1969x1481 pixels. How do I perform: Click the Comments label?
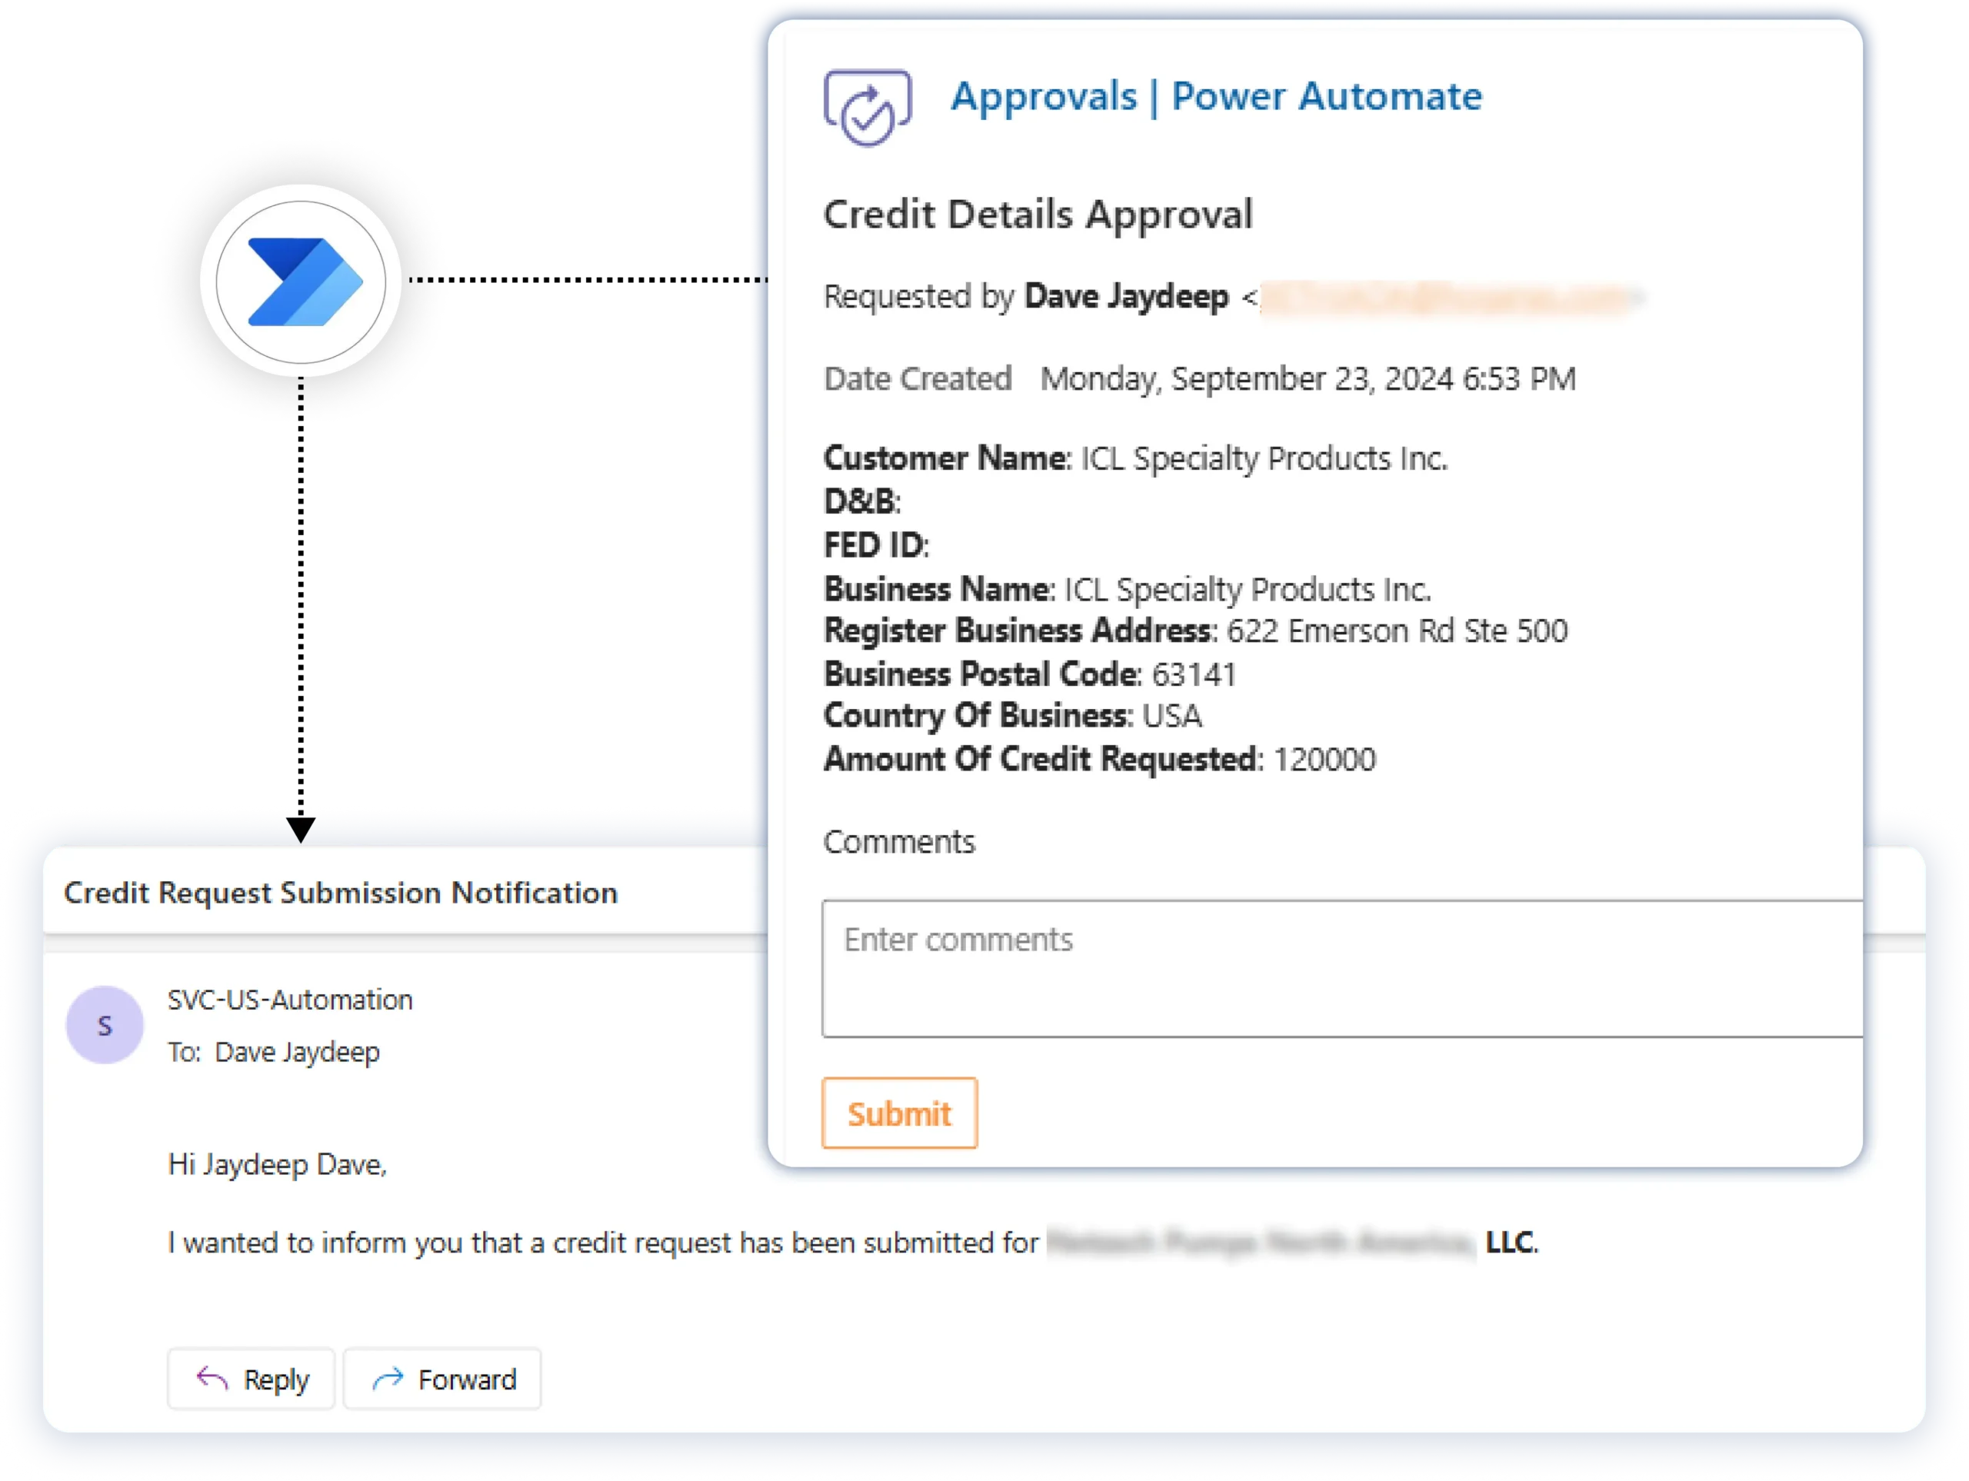coord(899,842)
